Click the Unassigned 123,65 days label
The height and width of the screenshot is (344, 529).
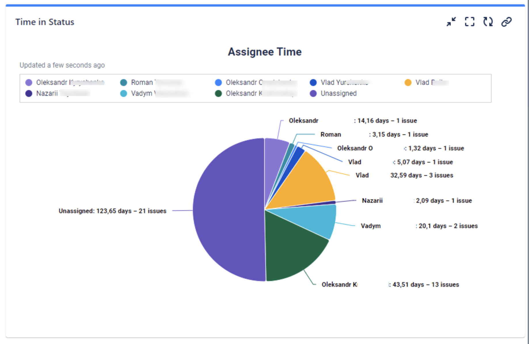coord(112,211)
